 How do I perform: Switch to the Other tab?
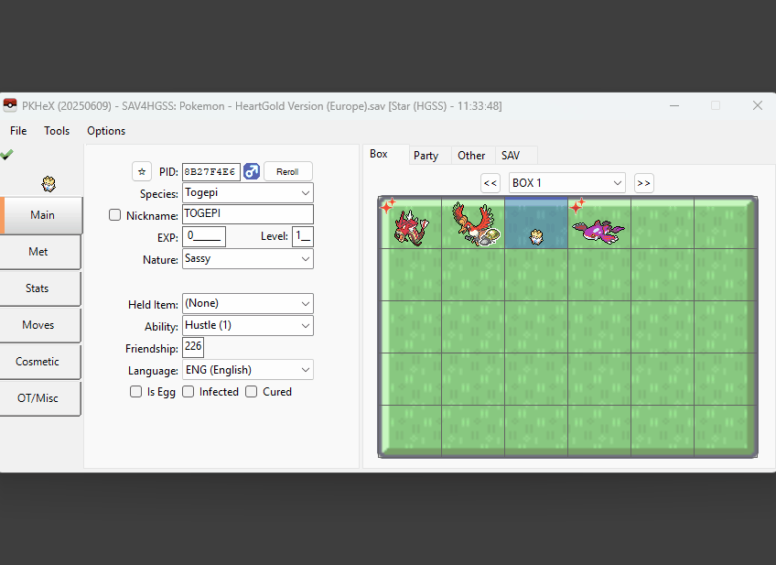click(x=471, y=156)
